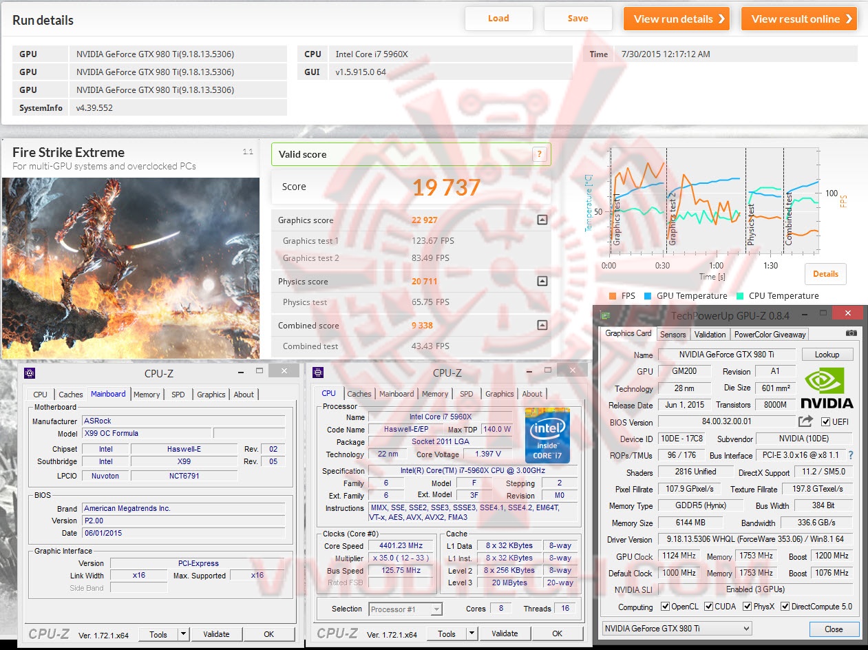The height and width of the screenshot is (650, 868).
Task: Click the Close button in GPU-Z
Action: click(x=834, y=629)
